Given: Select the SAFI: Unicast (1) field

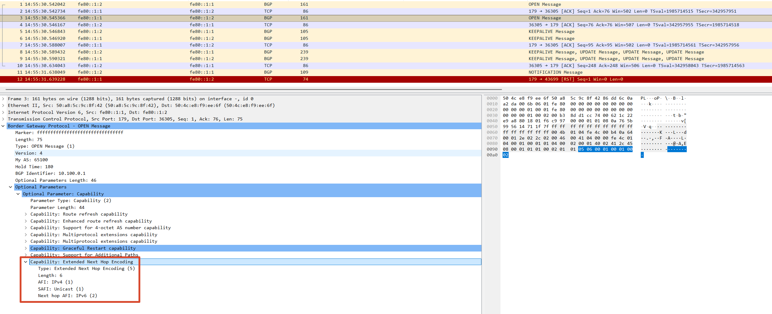Looking at the screenshot, I should (x=61, y=289).
